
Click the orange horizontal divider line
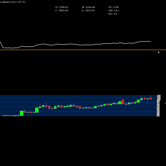pyautogui.click(x=83, y=50)
